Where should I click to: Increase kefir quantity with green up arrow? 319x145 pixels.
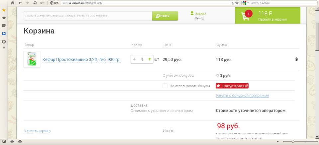[150, 59]
